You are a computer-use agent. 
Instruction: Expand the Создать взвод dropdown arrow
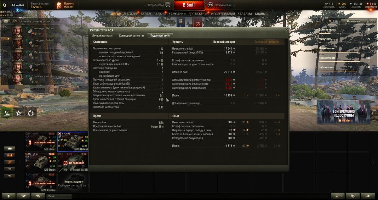click(x=145, y=5)
